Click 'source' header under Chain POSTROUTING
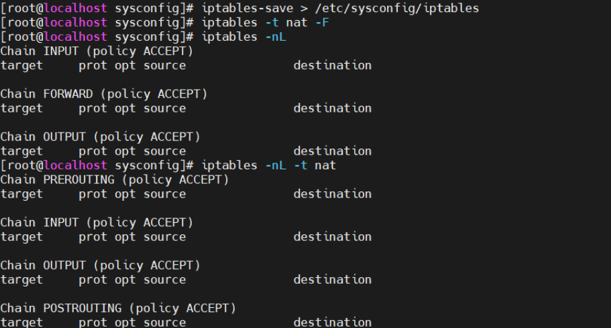The height and width of the screenshot is (328, 611). pos(165,323)
